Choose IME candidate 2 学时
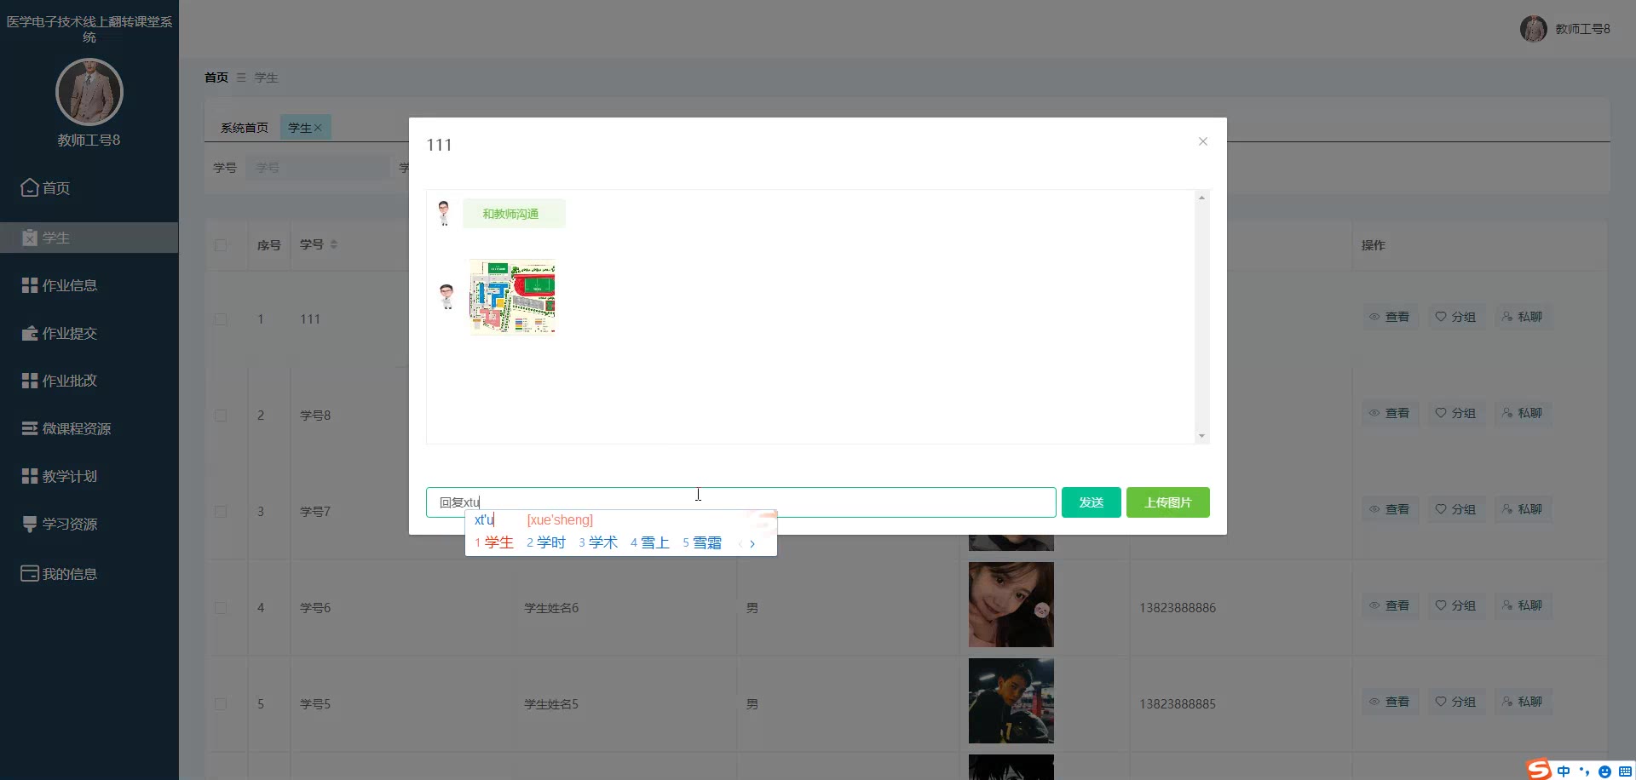 (546, 542)
